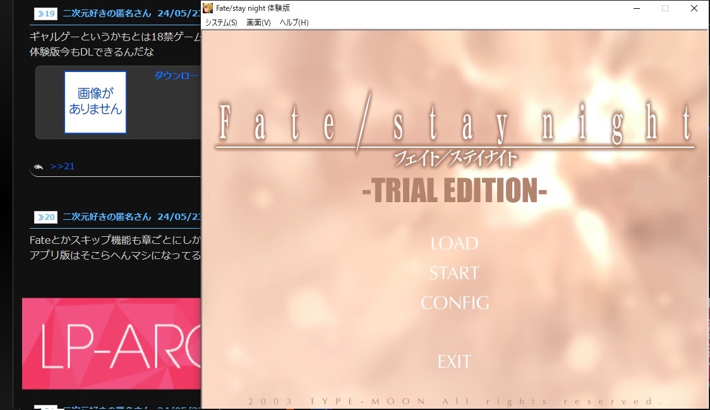Open the pink LP-ARC banner ad
This screenshot has height=410, width=710.
coord(111,344)
